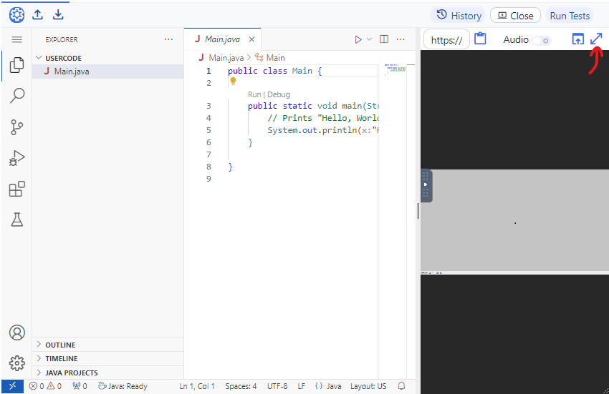Open the Run and Debug view

[x=16, y=158]
